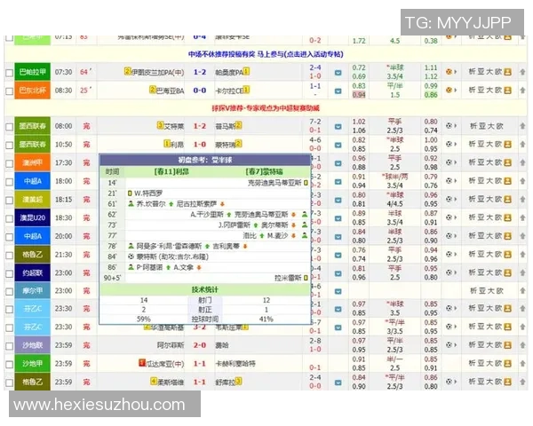Tick the checkbox for the 巴东北杯 08:30 match
The width and height of the screenshot is (533, 426).
click(9, 91)
